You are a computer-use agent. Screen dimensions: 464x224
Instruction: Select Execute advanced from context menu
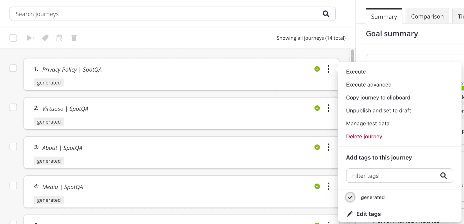369,85
